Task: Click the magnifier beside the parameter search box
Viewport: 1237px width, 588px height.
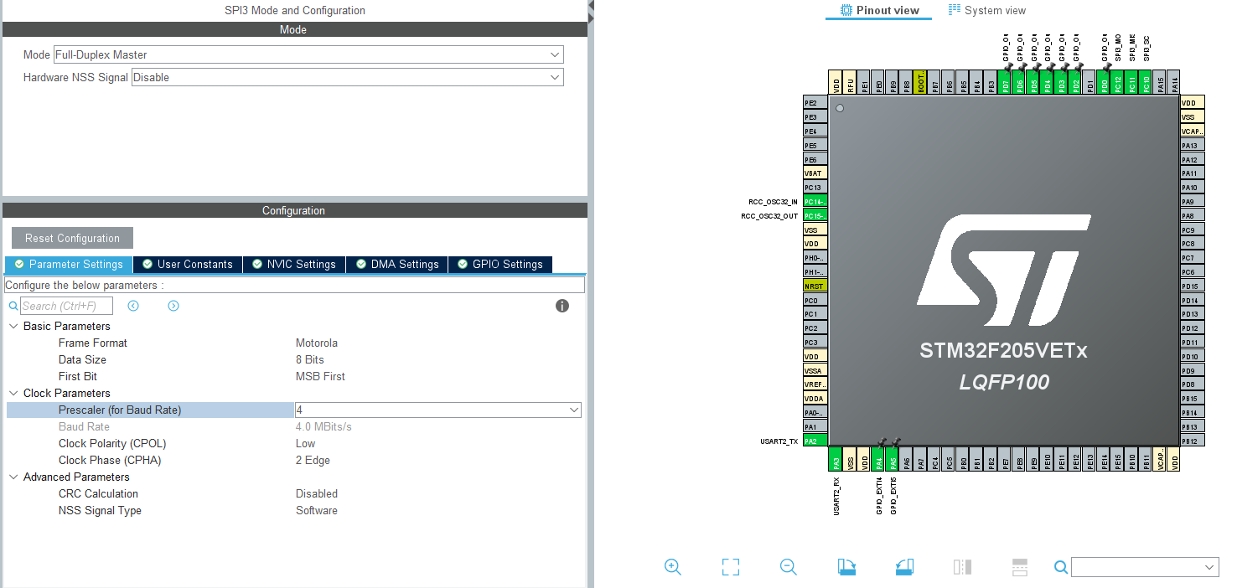Action: [13, 306]
